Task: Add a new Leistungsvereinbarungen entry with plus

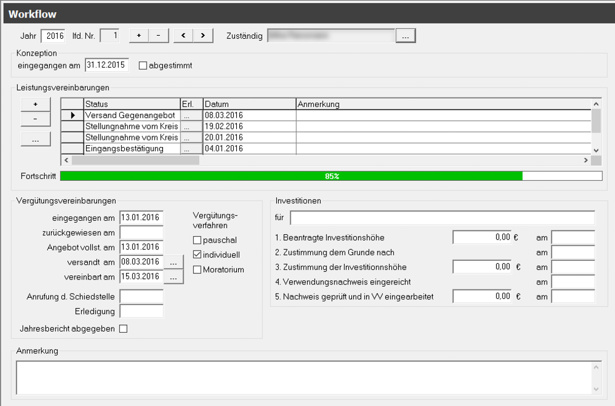Action: (x=35, y=104)
